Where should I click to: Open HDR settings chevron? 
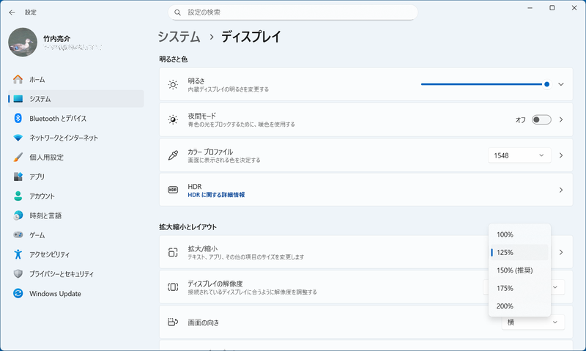coord(561,190)
